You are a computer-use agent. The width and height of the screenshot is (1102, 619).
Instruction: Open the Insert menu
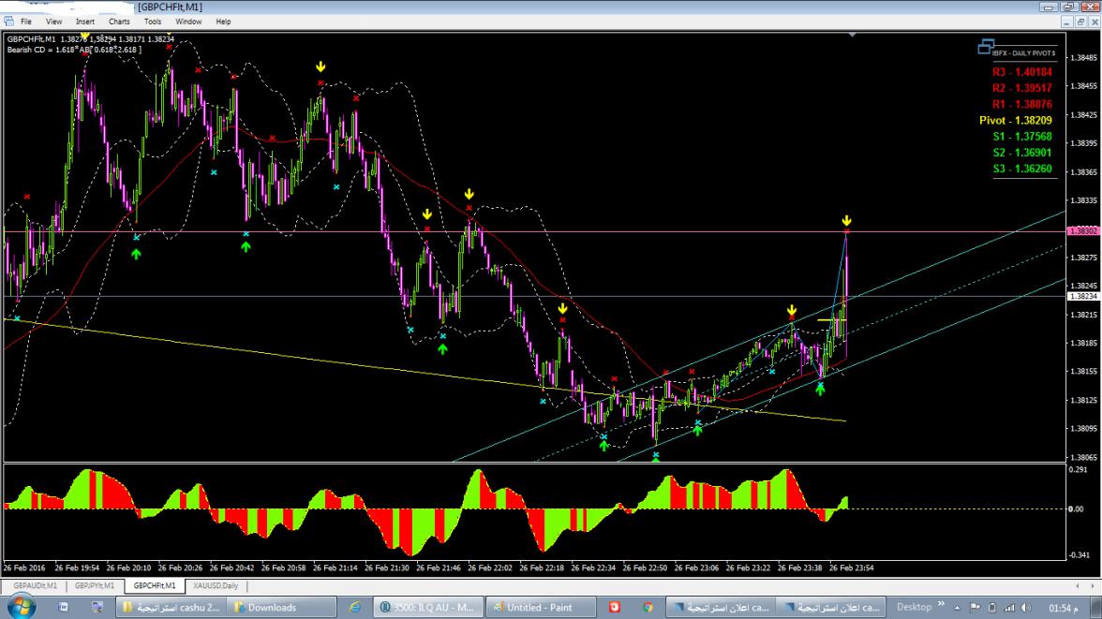(85, 21)
